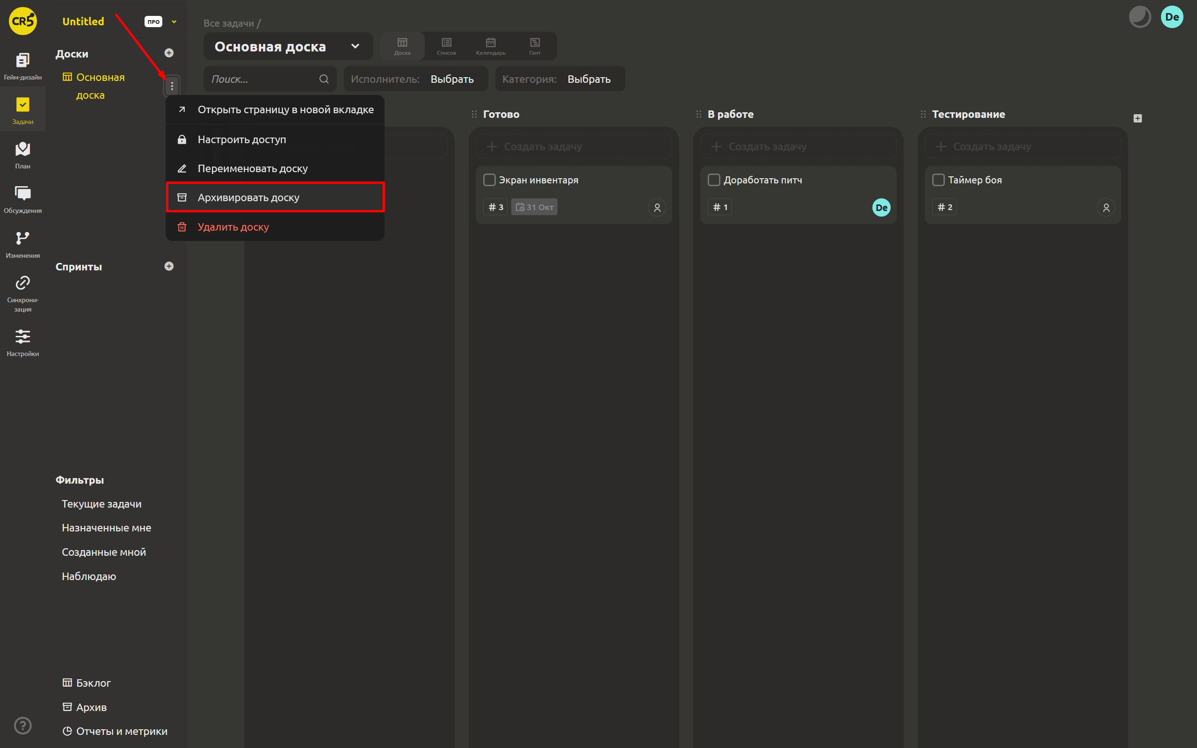Image resolution: width=1197 pixels, height=748 pixels.
Task: Click the search magnifier icon
Action: [x=324, y=79]
